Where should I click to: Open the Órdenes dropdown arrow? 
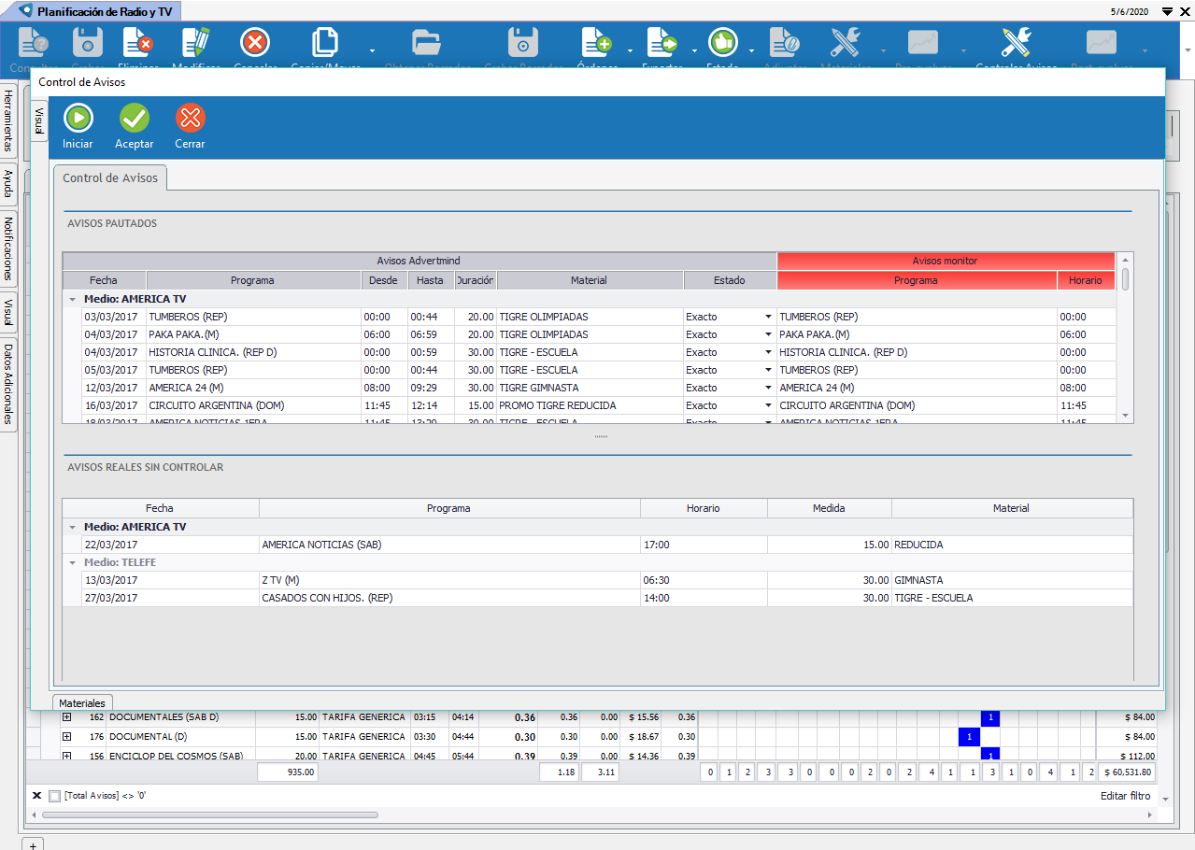(x=630, y=50)
